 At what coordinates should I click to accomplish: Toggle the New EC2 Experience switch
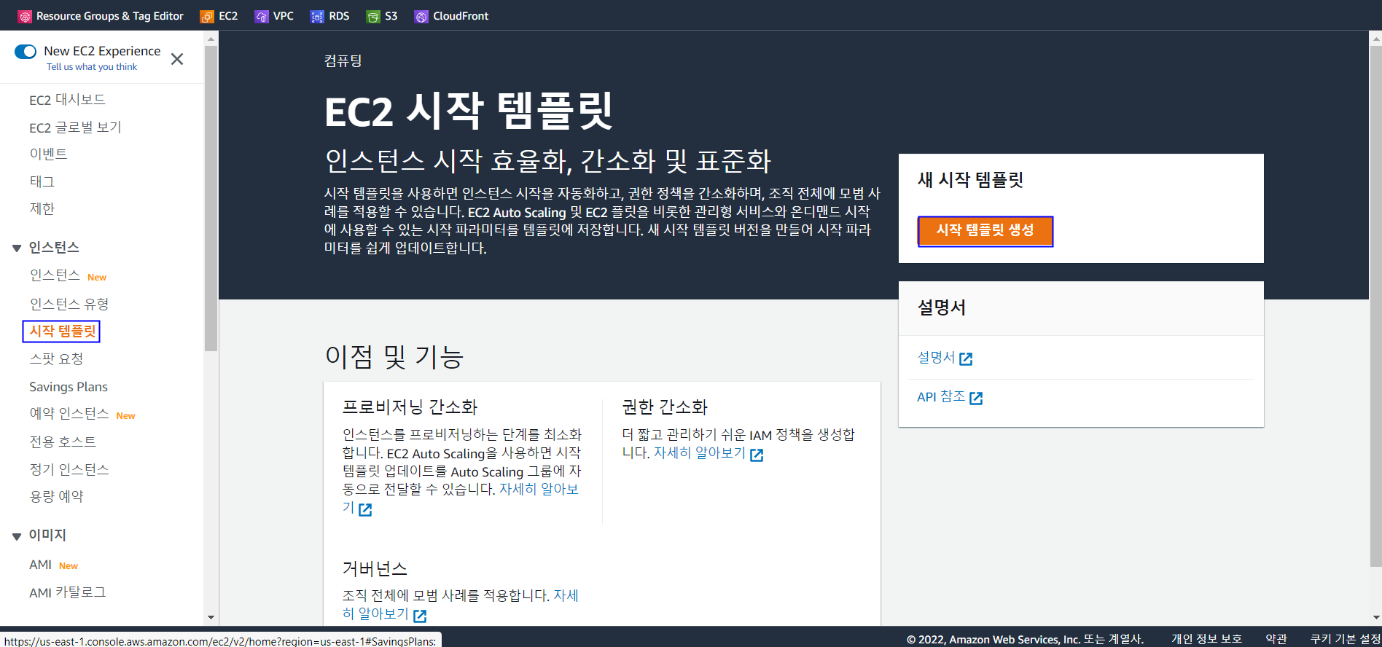click(26, 51)
